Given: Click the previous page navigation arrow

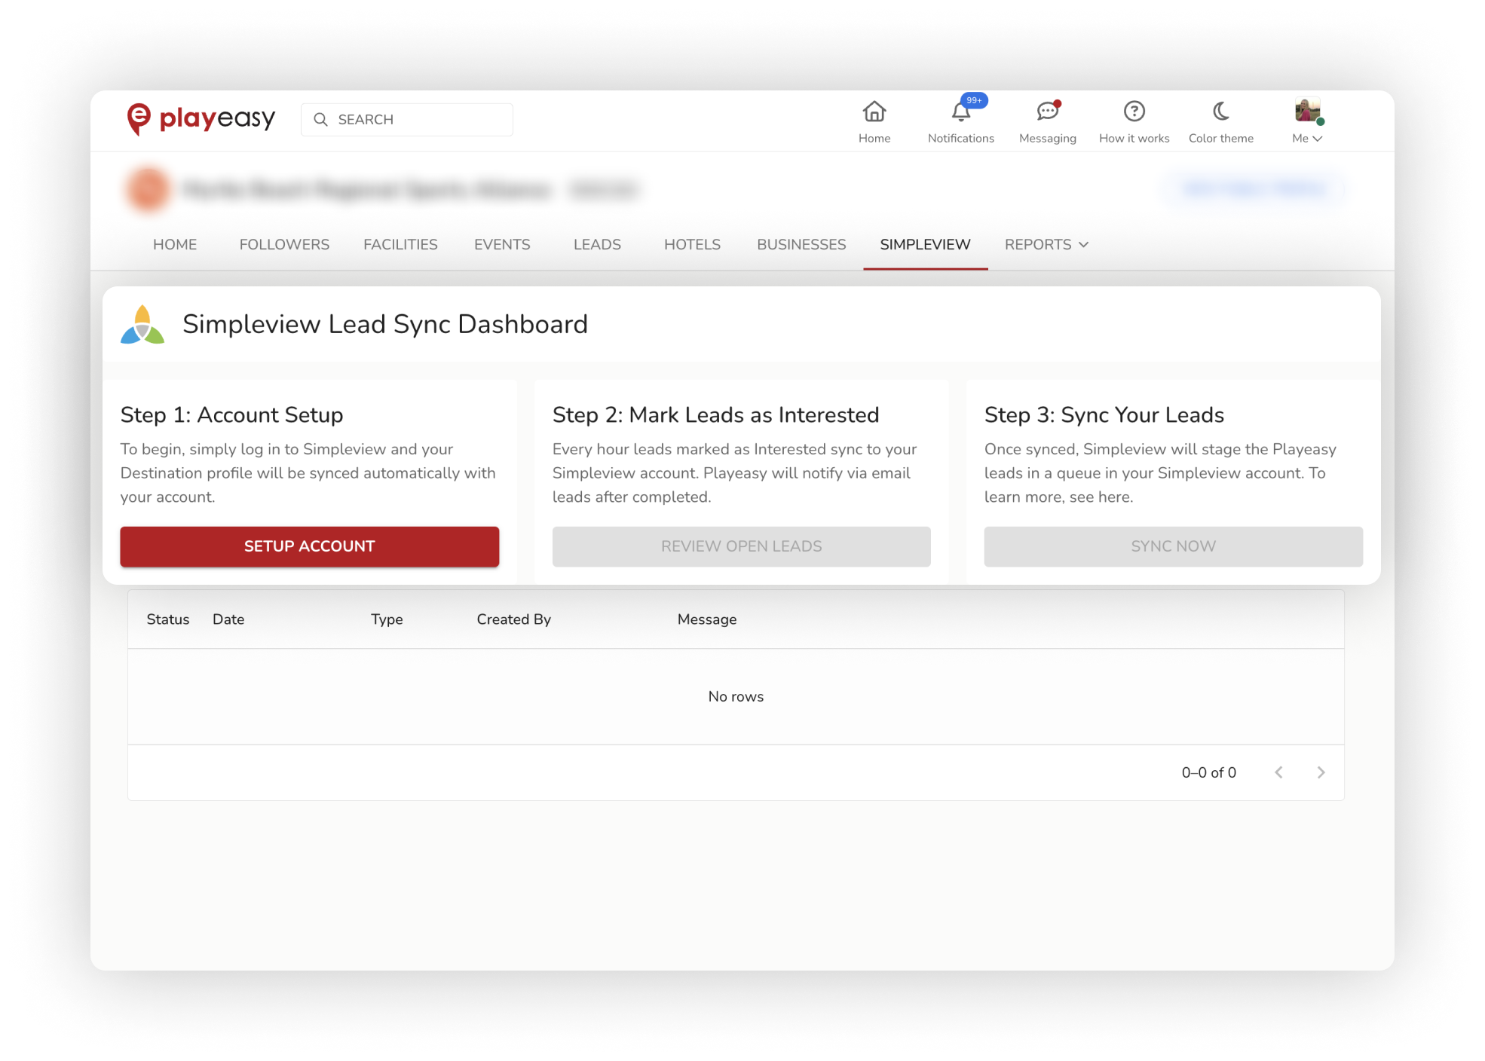Looking at the screenshot, I should 1279,772.
